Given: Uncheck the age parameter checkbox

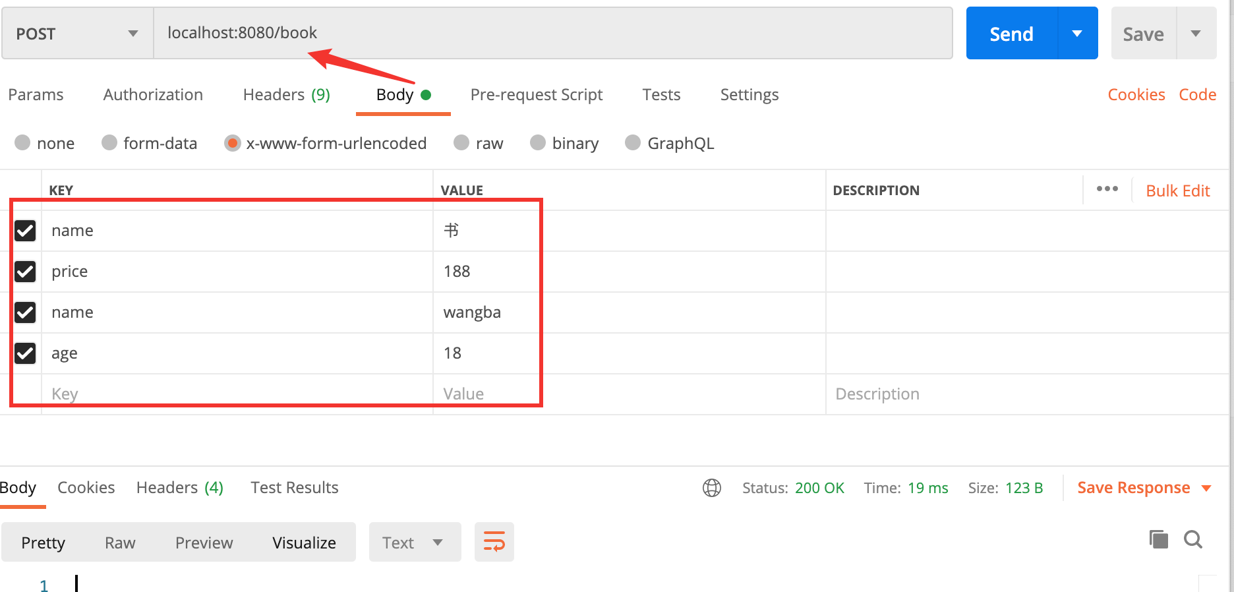Looking at the screenshot, I should point(25,353).
